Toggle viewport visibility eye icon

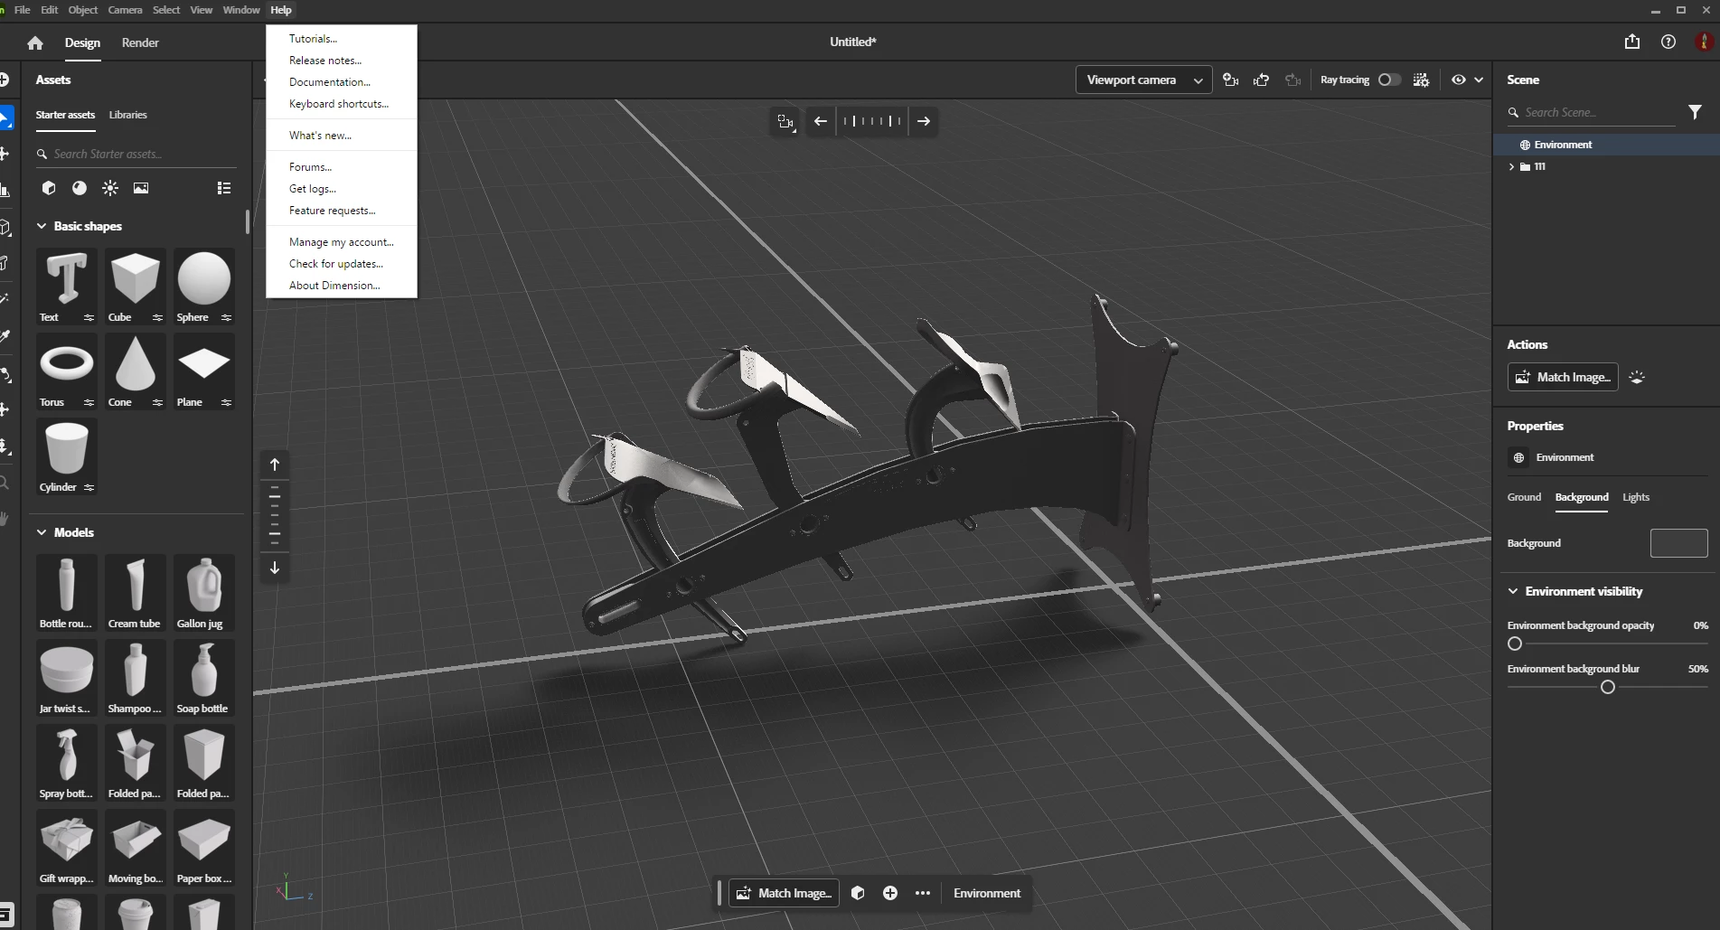tap(1459, 80)
